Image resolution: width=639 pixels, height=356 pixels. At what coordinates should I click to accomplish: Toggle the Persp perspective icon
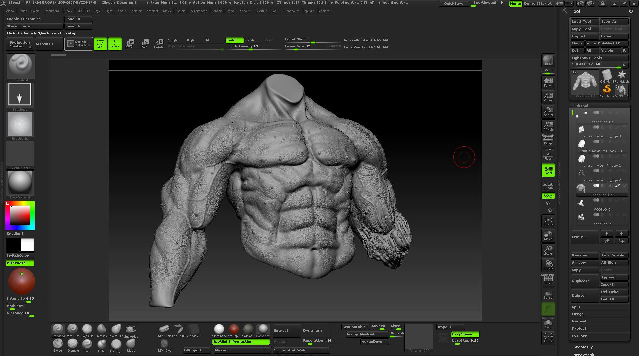(x=548, y=140)
